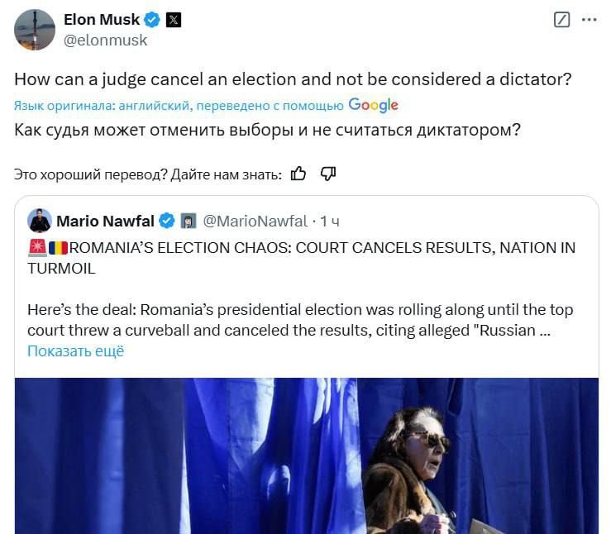Click the thumbs down translation feedback icon
The width and height of the screenshot is (611, 534).
tap(327, 174)
